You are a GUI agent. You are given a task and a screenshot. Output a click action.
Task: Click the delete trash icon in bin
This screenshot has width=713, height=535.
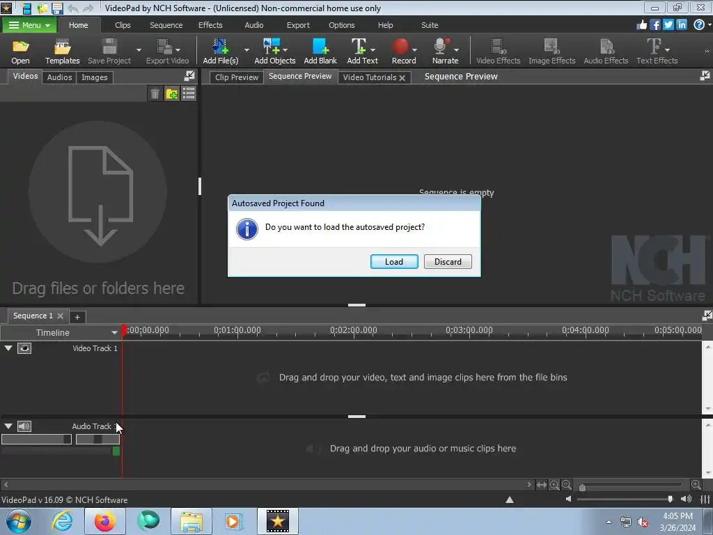tap(155, 94)
